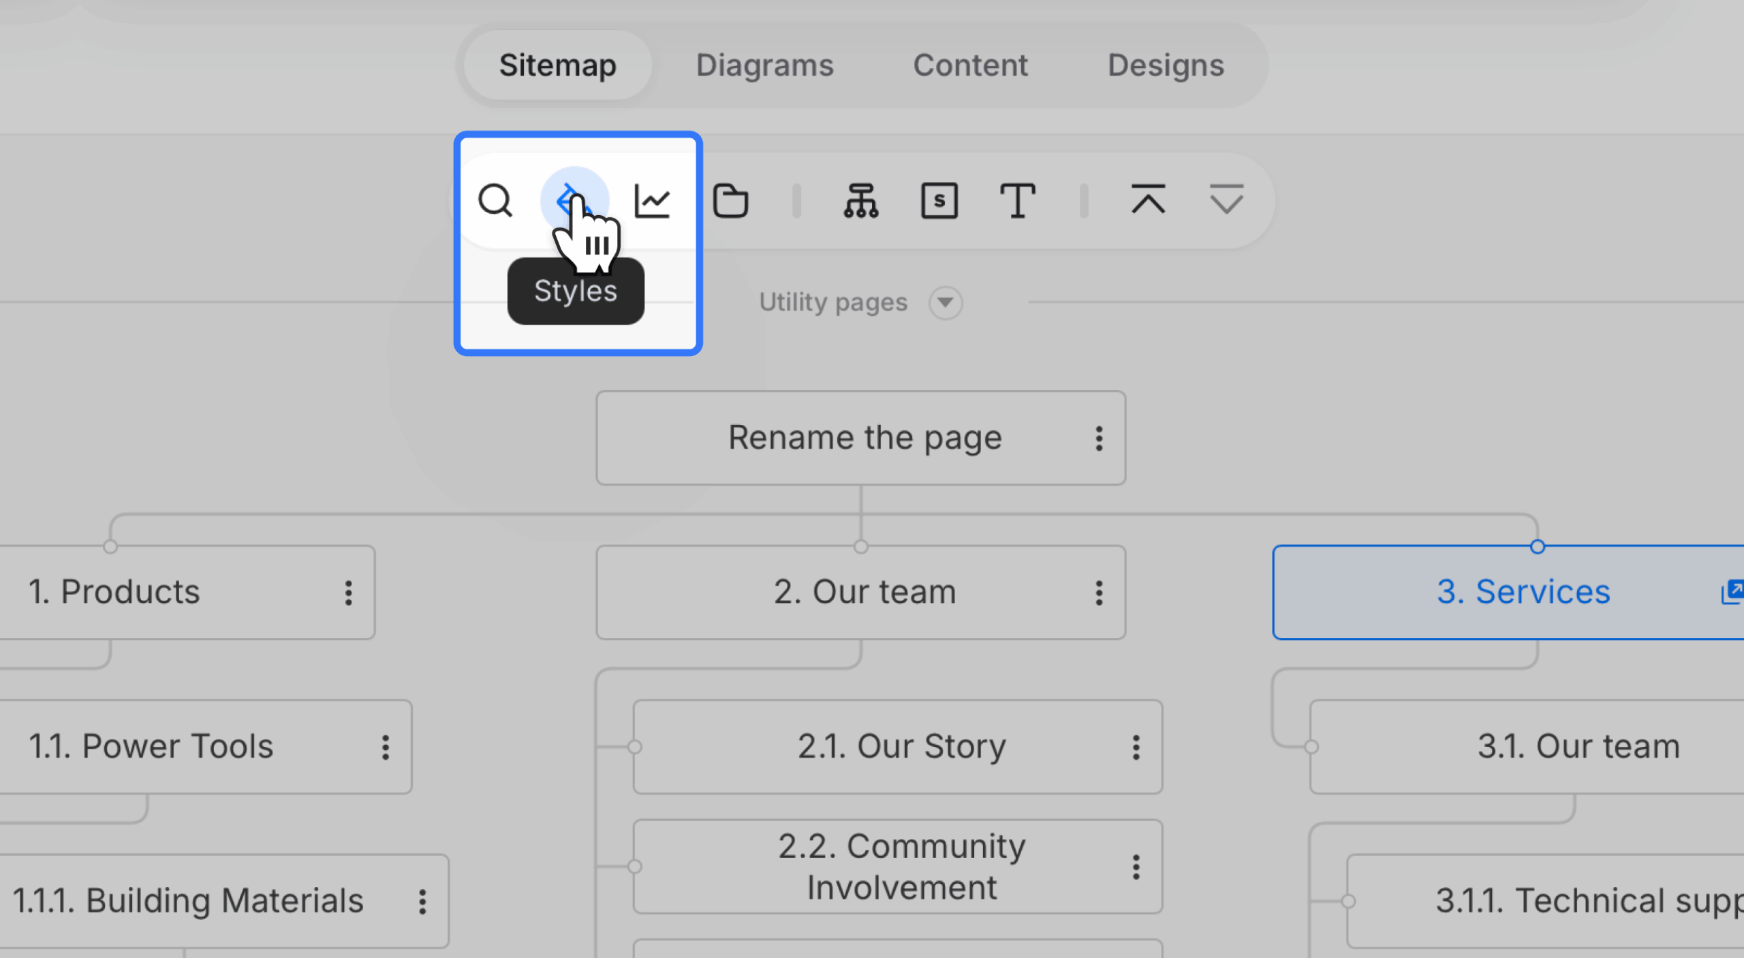Open the search tool in the toolbar
The image size is (1744, 958).
[x=495, y=200]
